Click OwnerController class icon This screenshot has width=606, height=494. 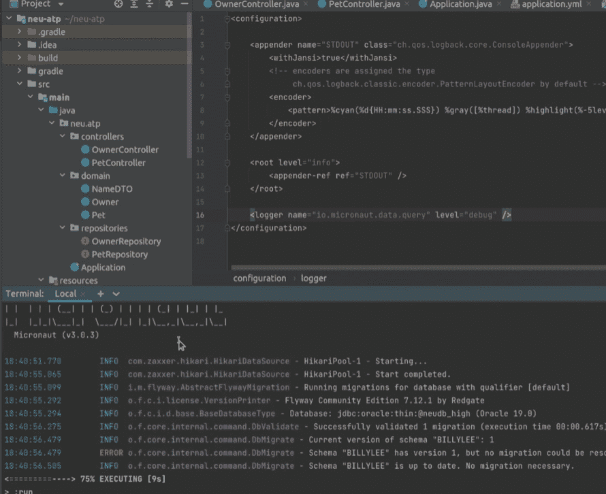tap(85, 150)
